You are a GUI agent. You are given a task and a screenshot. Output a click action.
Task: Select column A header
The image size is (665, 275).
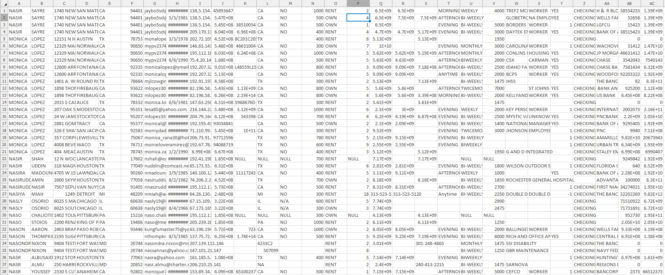[x=19, y=4]
